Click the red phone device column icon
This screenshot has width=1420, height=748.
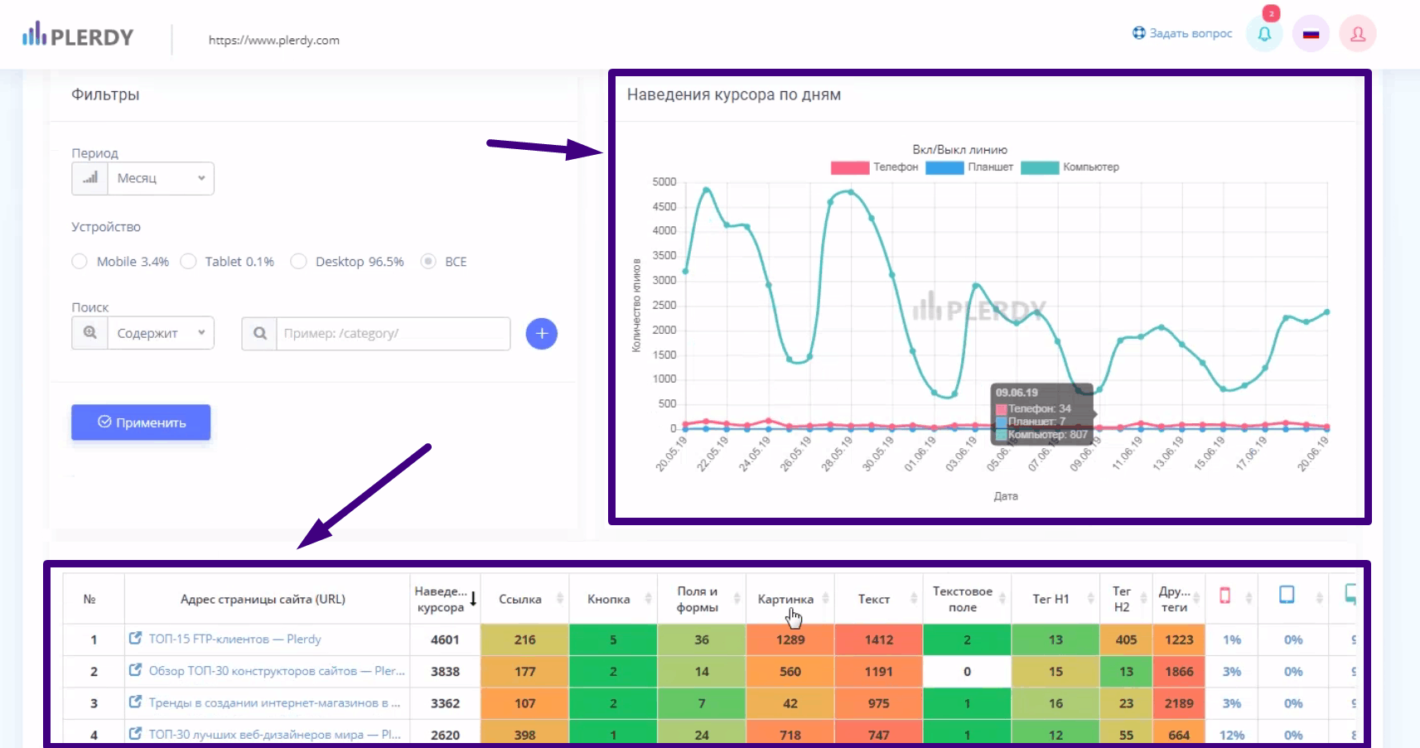pos(1224,595)
